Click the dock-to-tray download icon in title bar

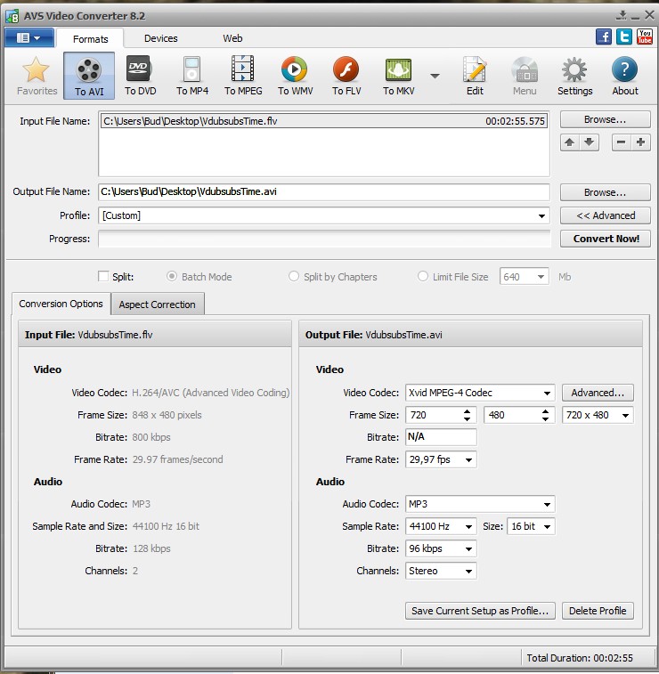pos(622,16)
